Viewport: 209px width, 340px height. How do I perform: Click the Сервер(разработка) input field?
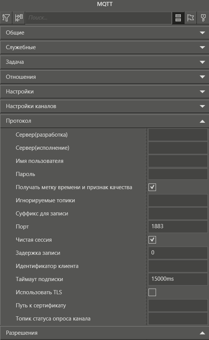pos(178,135)
